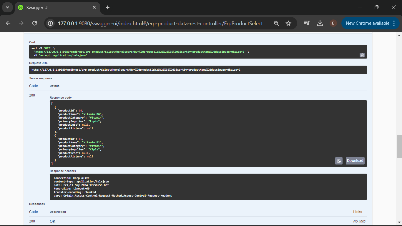
Task: Click the Server response heading
Action: tap(41, 78)
